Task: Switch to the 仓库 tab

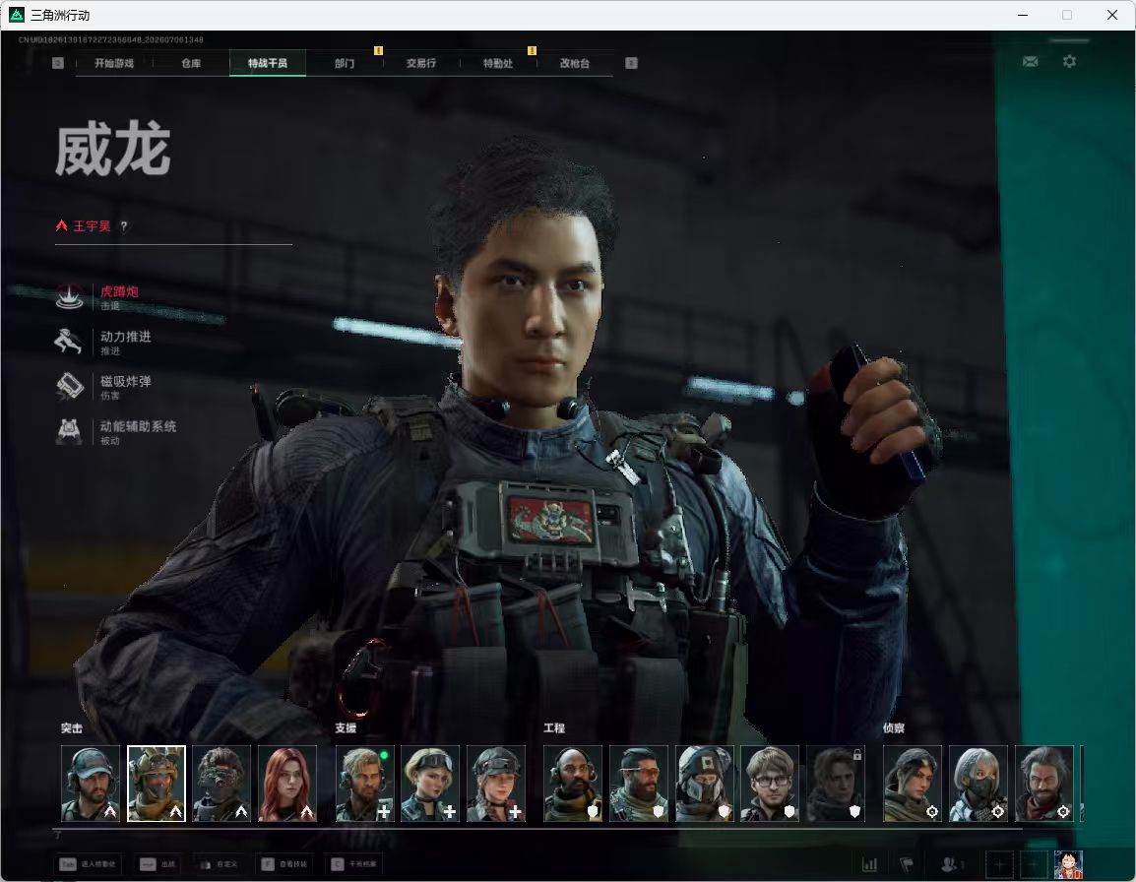Action: 191,63
